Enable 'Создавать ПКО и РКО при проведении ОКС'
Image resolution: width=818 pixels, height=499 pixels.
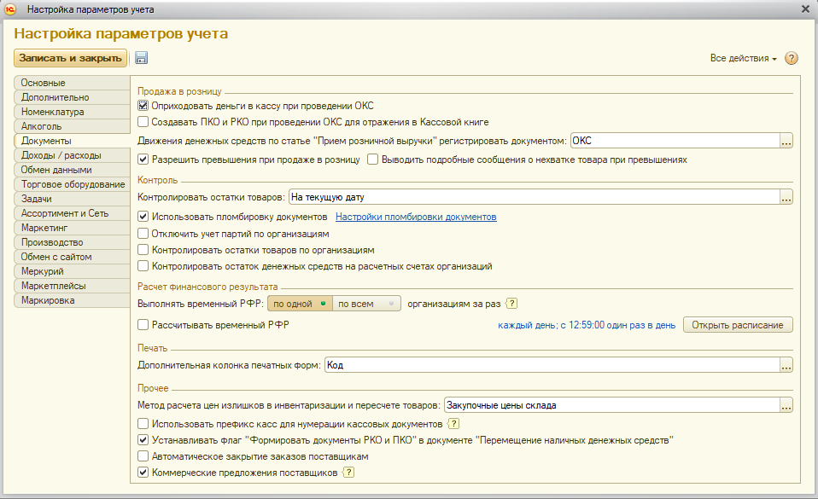143,122
